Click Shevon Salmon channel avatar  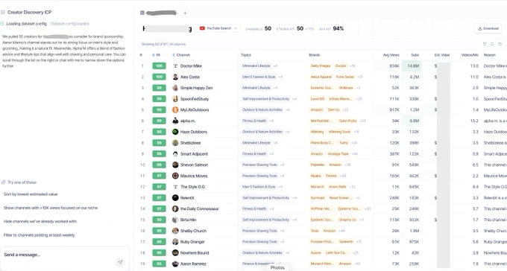coord(175,165)
